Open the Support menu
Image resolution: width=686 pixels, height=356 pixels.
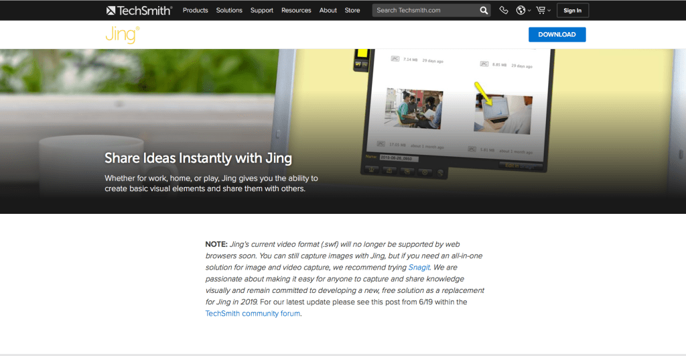point(262,10)
